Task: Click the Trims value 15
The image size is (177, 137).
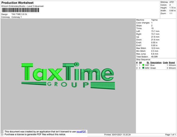Action: tap(153, 28)
